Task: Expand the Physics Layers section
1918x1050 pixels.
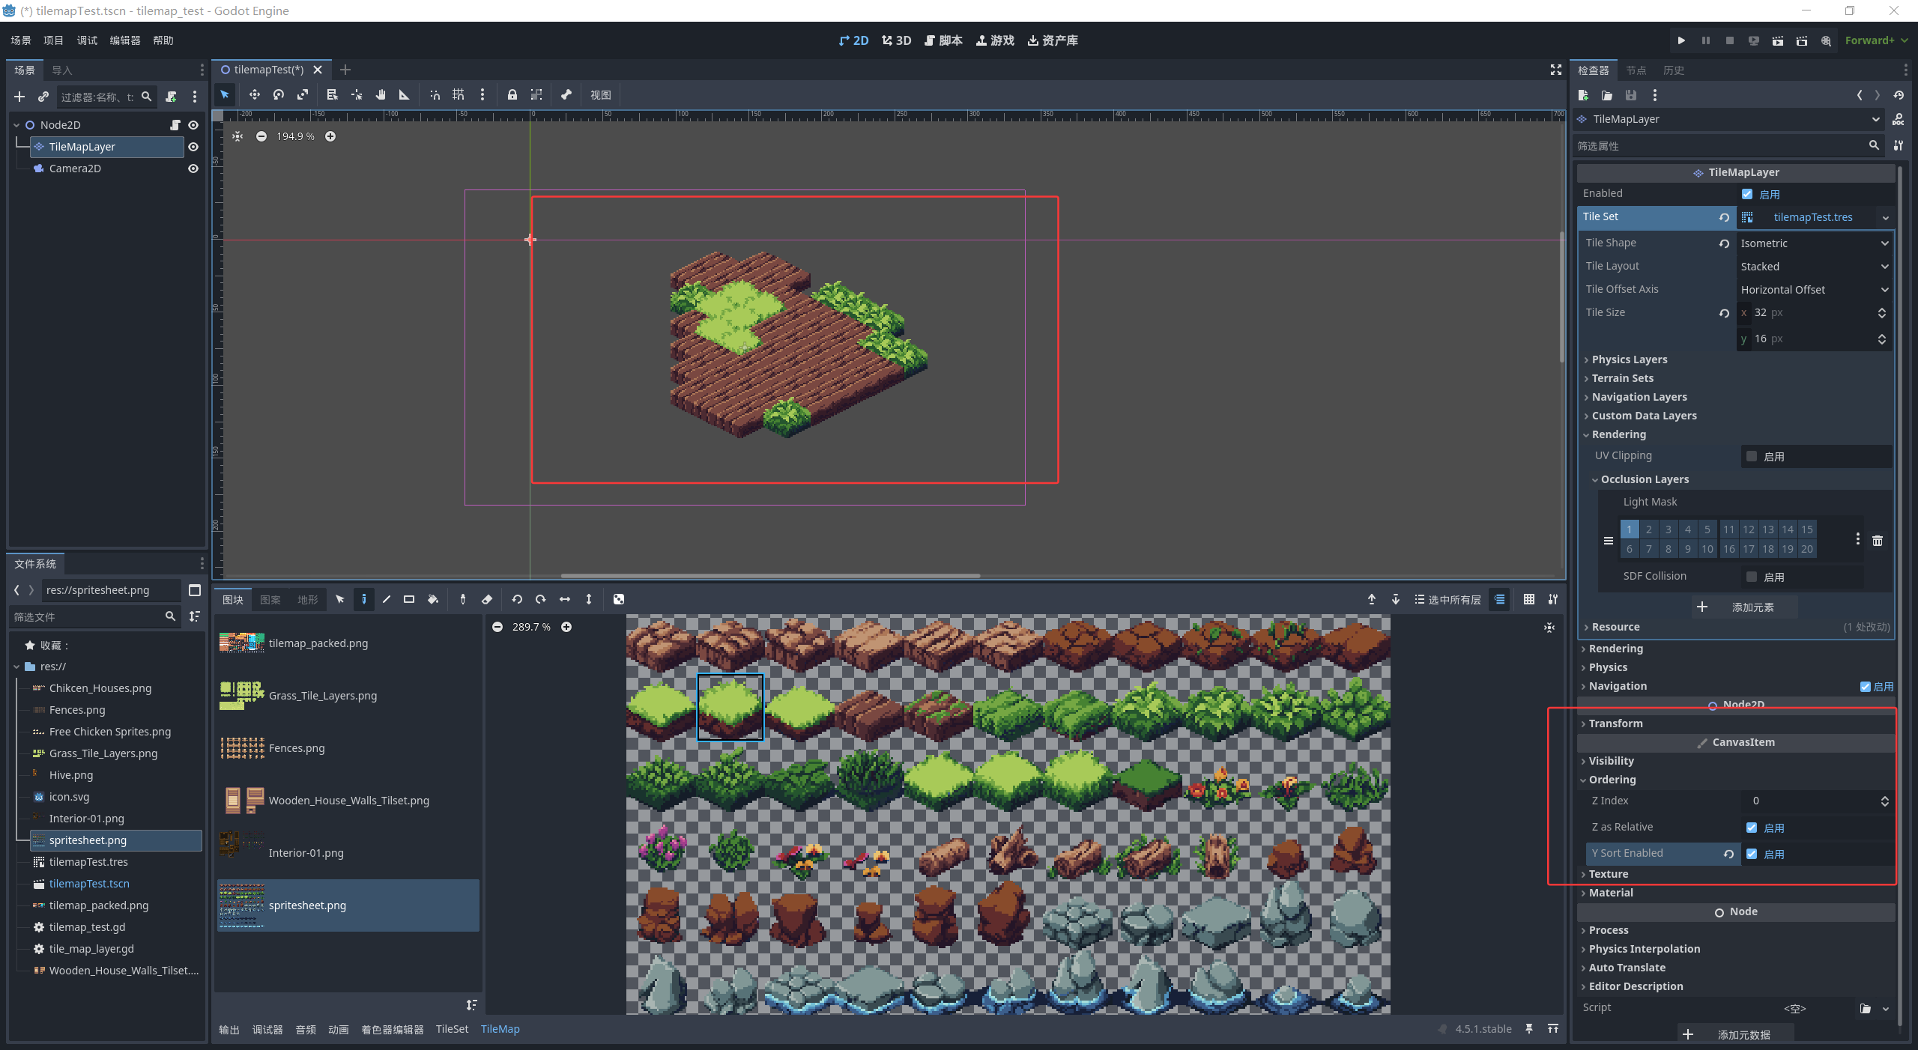Action: 1630,359
